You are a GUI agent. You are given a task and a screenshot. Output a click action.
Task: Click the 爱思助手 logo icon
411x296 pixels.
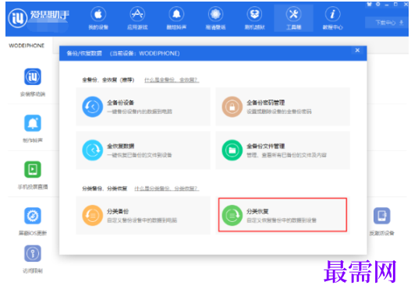coord(18,18)
